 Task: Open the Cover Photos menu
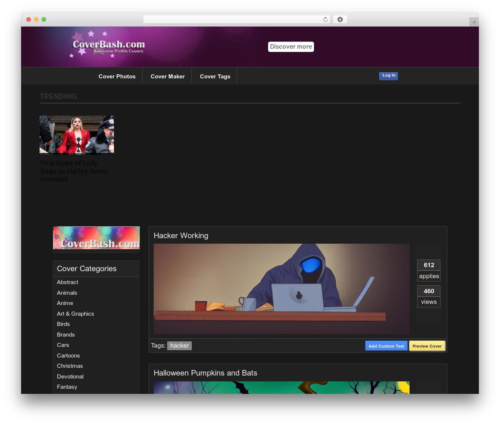[x=117, y=76]
